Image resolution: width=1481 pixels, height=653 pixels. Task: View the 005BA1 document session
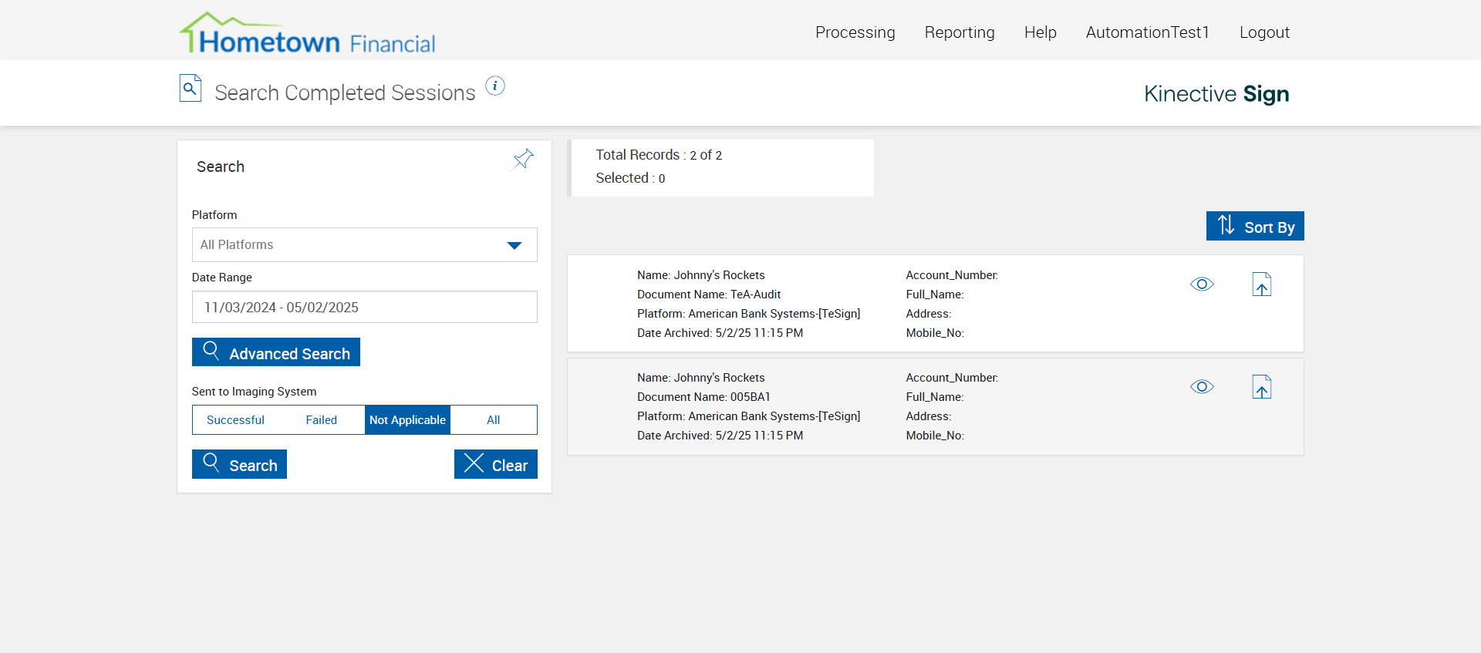(x=1202, y=387)
